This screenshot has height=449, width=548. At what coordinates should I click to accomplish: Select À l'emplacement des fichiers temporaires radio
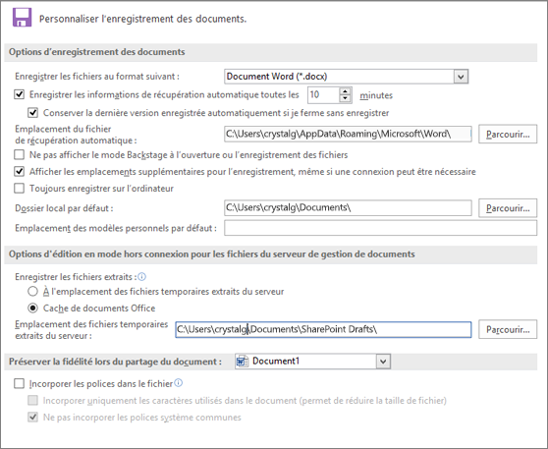(32, 291)
